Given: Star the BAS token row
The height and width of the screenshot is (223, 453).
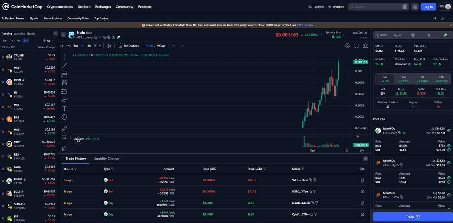Looking at the screenshot, I should (x=3, y=119).
